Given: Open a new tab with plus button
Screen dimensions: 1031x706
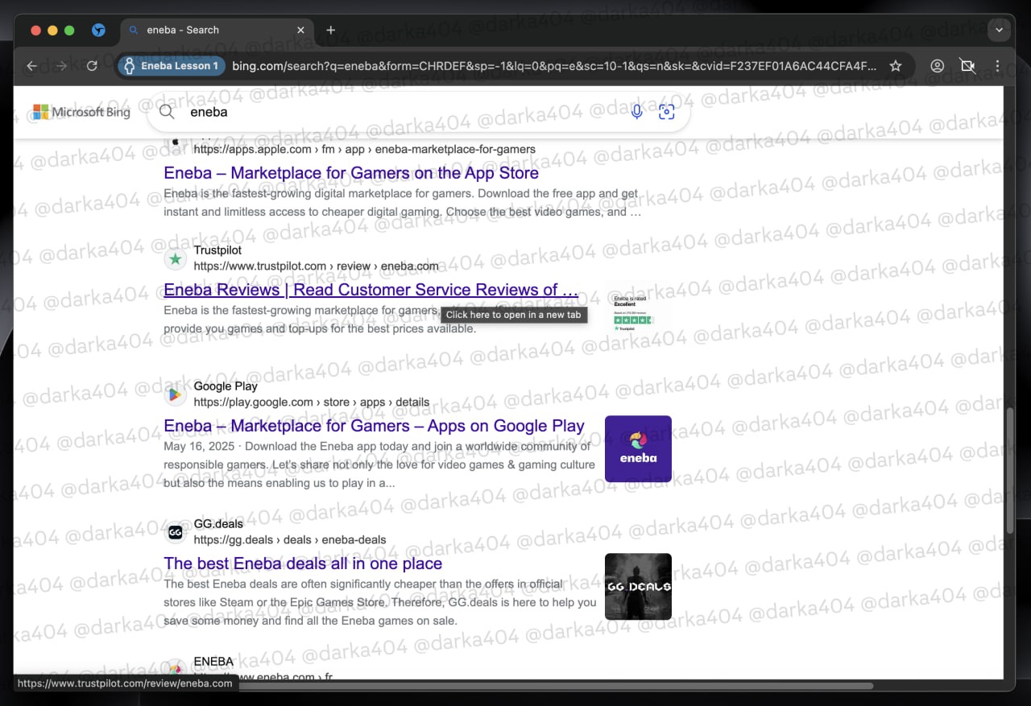Looking at the screenshot, I should [330, 30].
